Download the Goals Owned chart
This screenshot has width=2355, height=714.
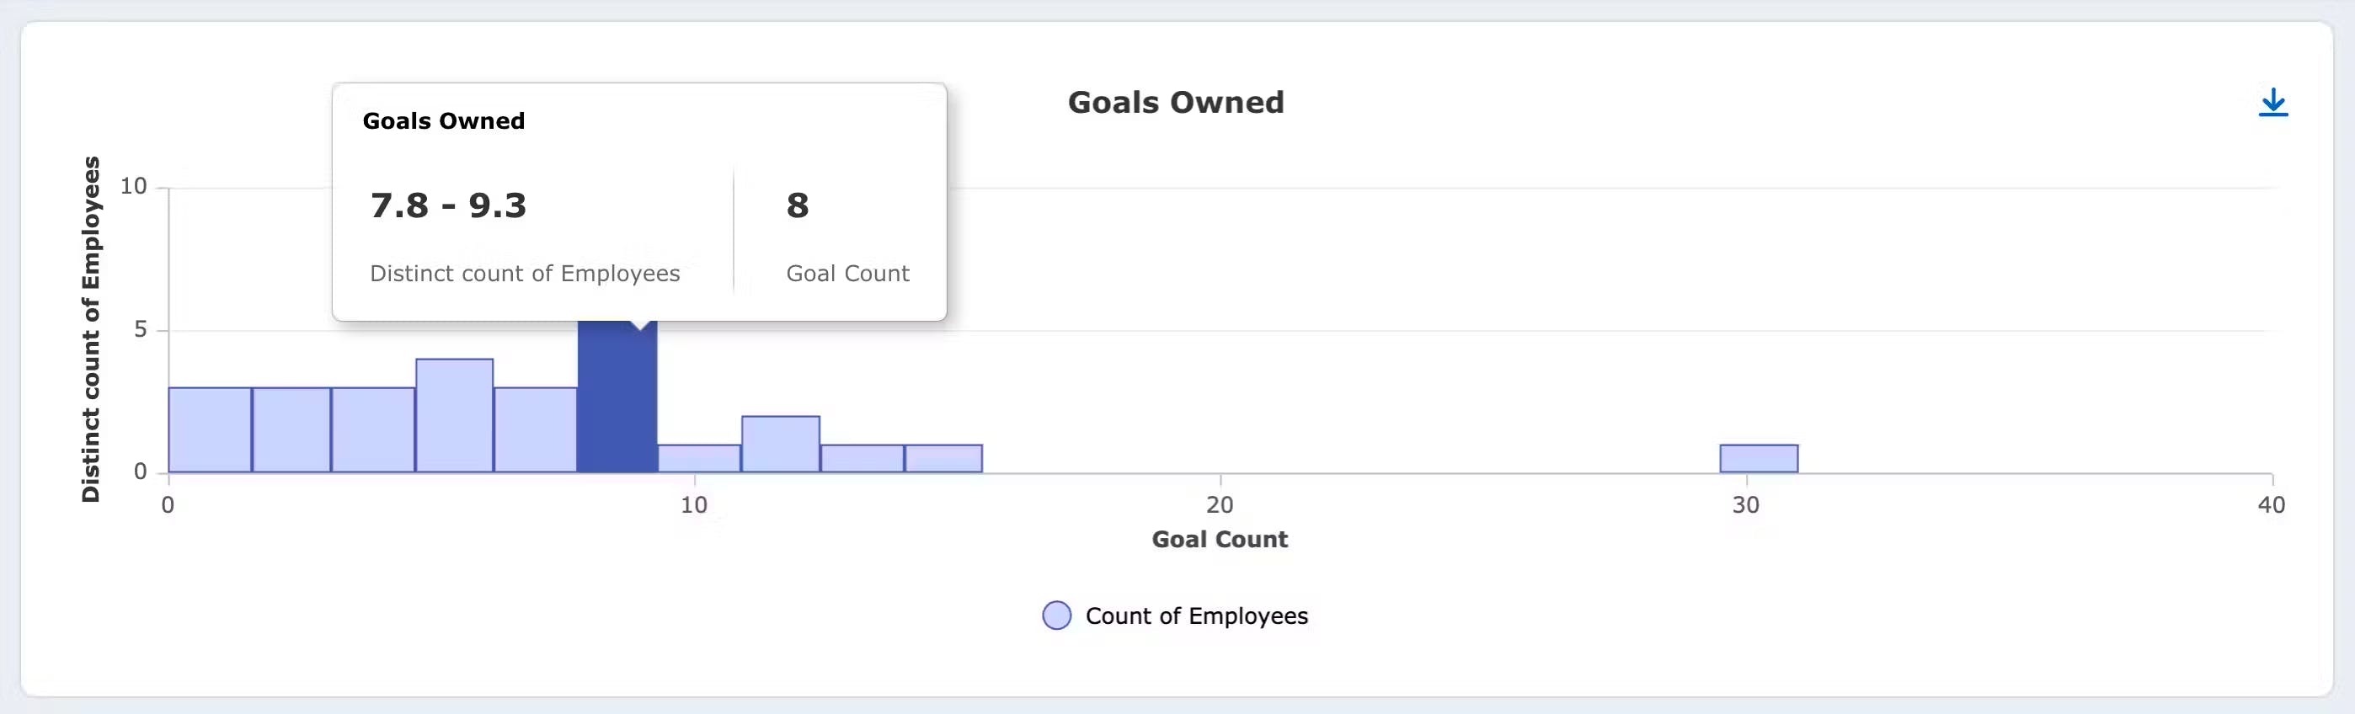coord(2272,103)
